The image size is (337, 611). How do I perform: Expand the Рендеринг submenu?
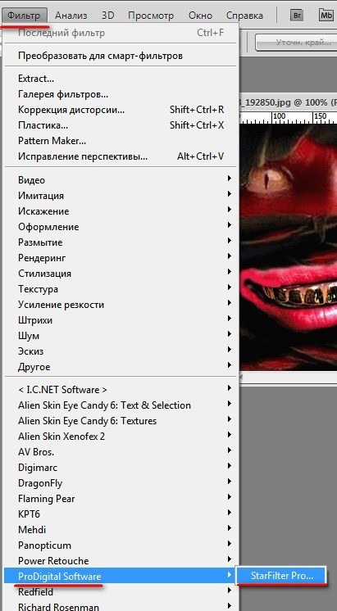121,257
